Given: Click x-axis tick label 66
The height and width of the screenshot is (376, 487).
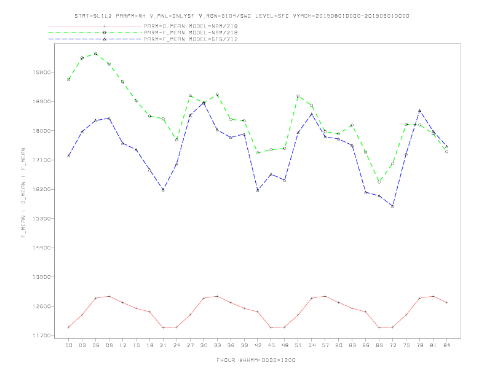Looking at the screenshot, I should pyautogui.click(x=366, y=345).
